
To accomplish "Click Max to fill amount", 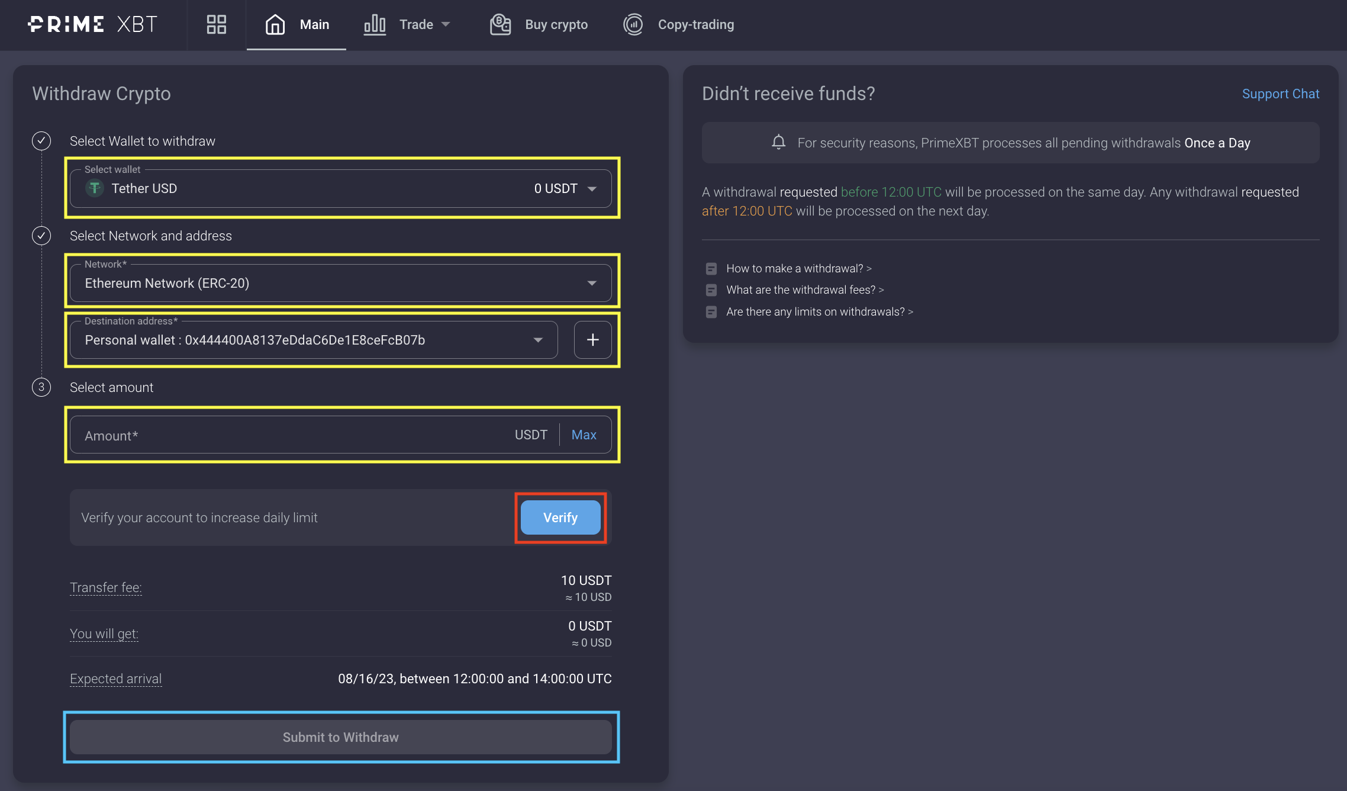I will (584, 435).
